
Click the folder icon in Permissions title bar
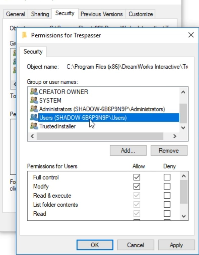(24, 35)
